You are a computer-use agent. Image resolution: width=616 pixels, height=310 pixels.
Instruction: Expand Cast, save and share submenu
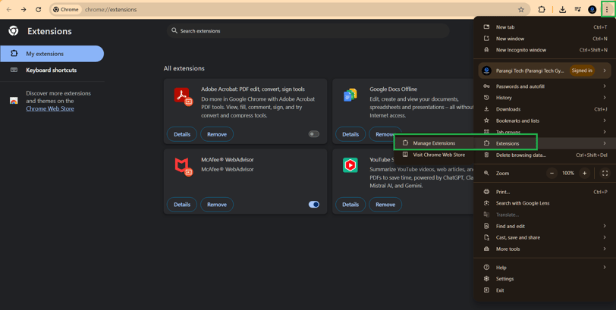(605, 237)
